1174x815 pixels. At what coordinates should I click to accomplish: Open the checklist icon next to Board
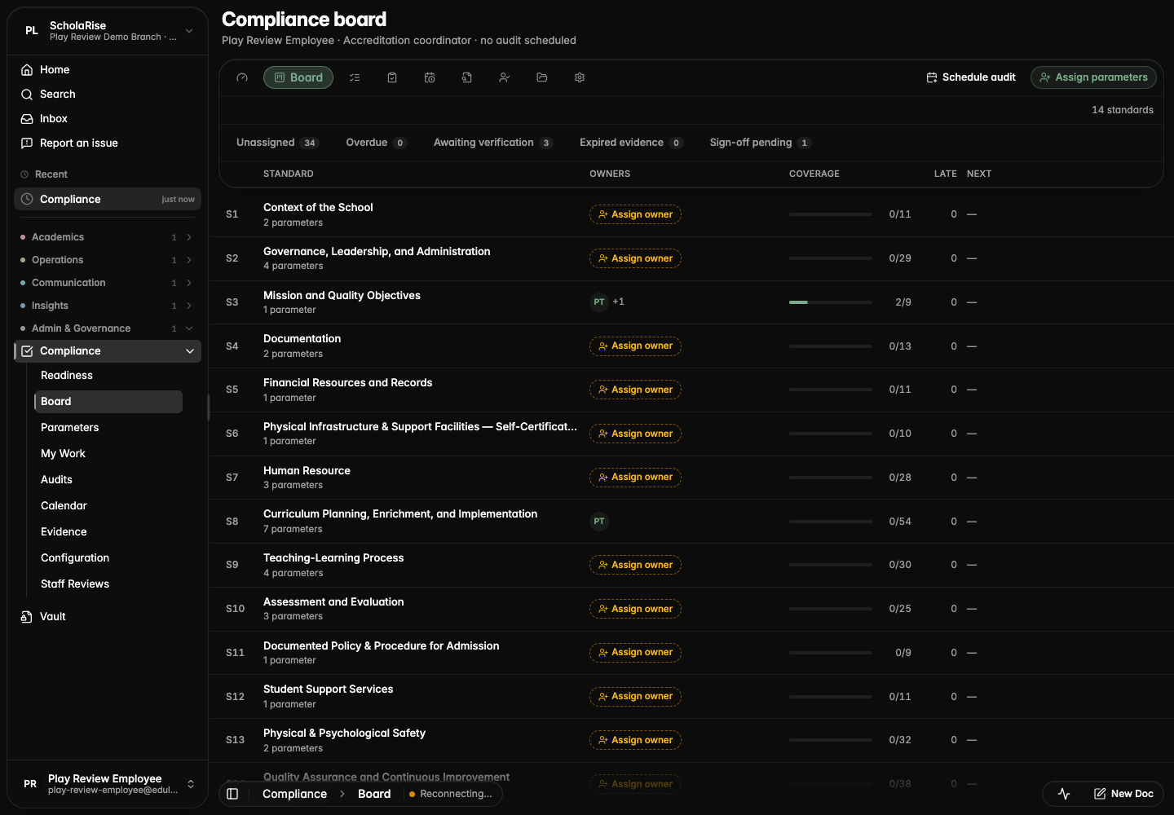click(x=355, y=77)
